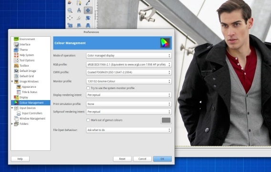Screen dimensions: 271x172
Task: Expand the Folders tree branch
Action: click(x=12, y=124)
